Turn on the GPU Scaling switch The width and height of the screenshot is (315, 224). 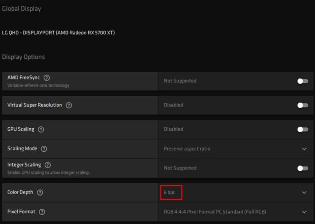coord(303,130)
